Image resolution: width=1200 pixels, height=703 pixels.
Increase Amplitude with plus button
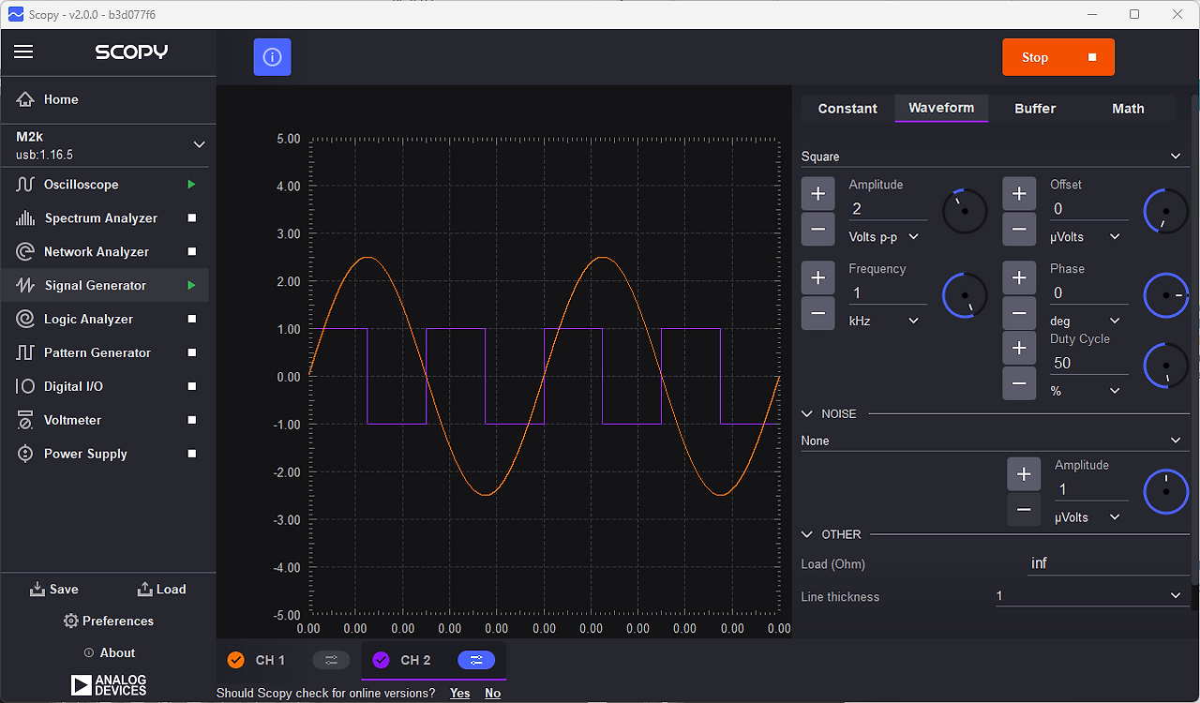(x=817, y=194)
